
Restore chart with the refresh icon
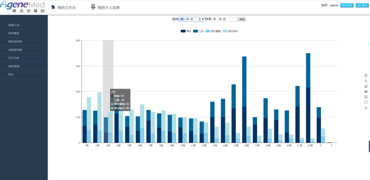pos(366,102)
